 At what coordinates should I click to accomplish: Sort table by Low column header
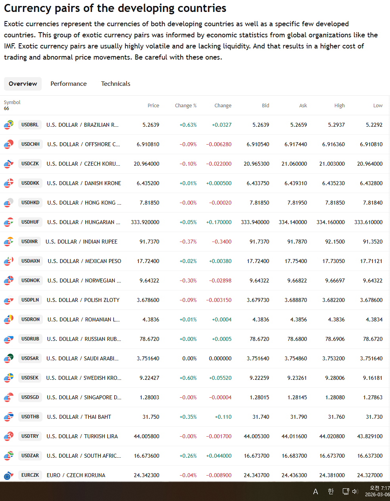[x=378, y=106]
